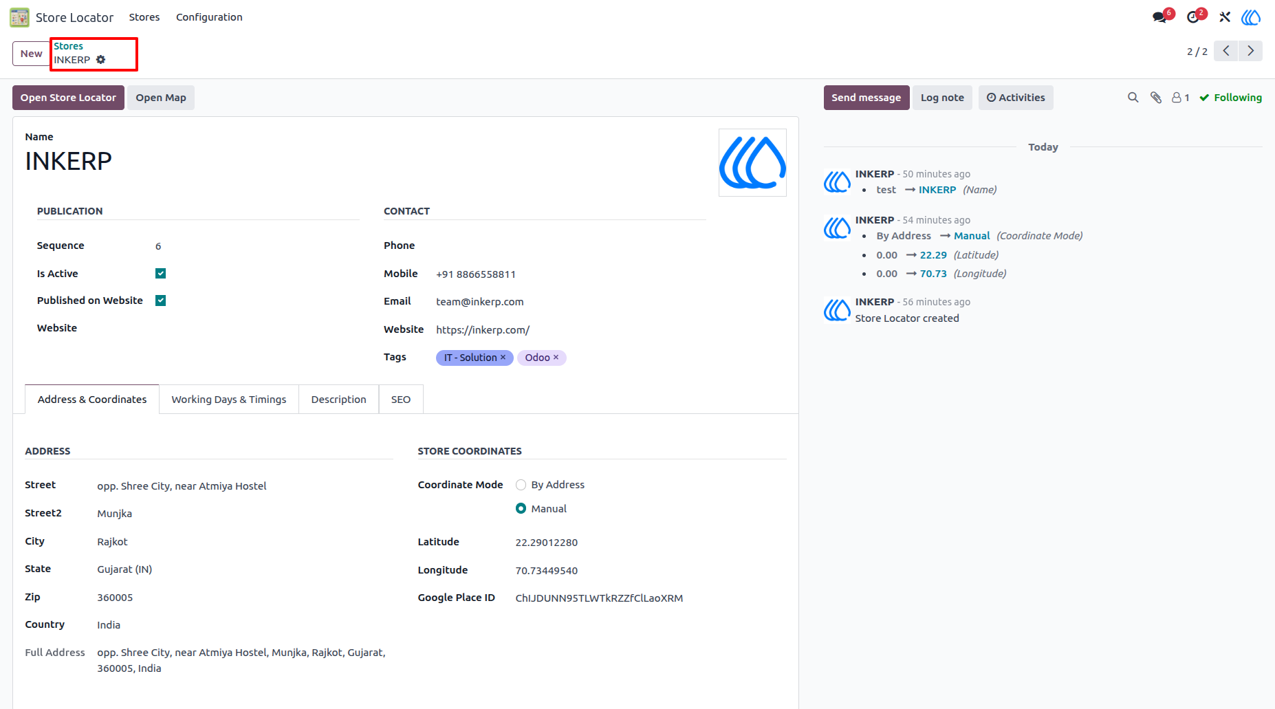Click INKERP avatar on Store Locator created message
1275x709 pixels.
tap(837, 310)
